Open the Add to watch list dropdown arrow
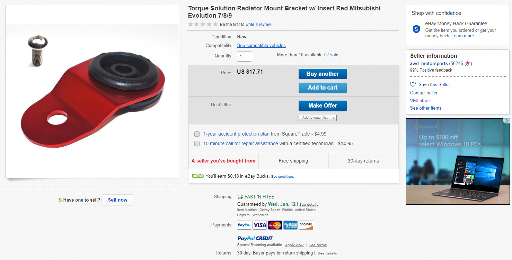This screenshot has height=260, width=512. click(x=334, y=118)
